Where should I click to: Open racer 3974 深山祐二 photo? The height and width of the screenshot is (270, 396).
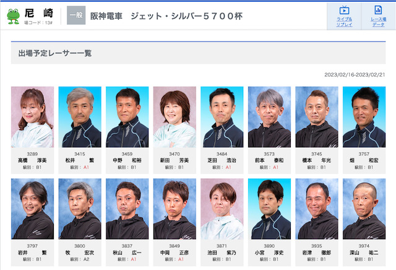click(x=364, y=209)
